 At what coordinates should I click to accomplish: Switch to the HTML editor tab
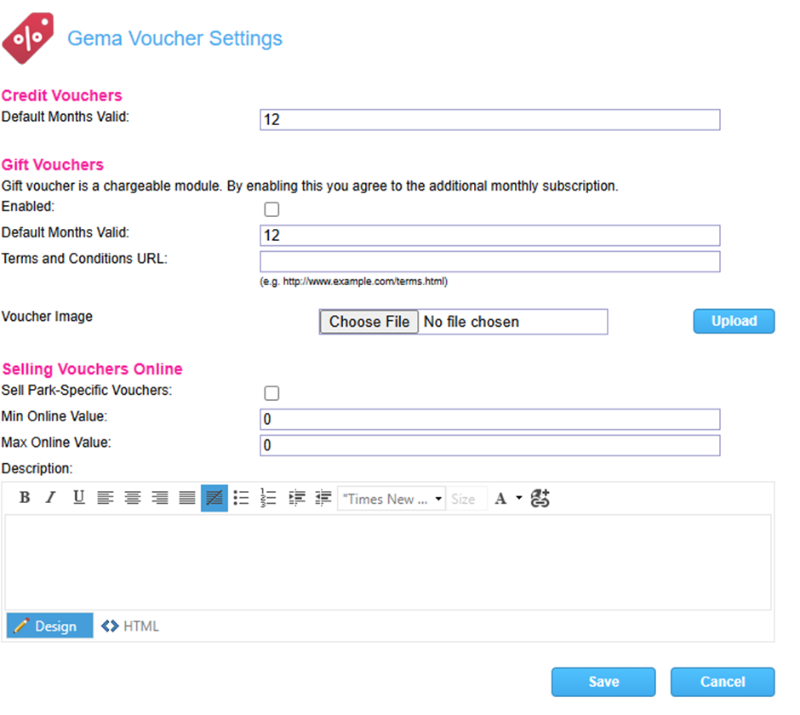[130, 626]
